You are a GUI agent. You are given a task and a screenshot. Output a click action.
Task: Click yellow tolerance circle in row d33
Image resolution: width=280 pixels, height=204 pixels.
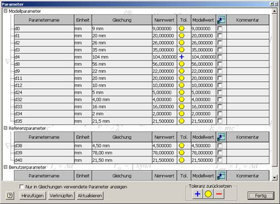(x=182, y=107)
